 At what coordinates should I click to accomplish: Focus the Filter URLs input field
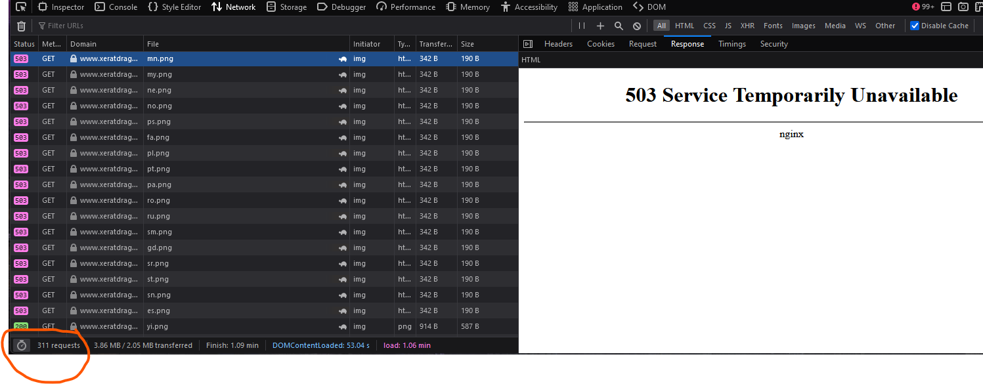(302, 26)
